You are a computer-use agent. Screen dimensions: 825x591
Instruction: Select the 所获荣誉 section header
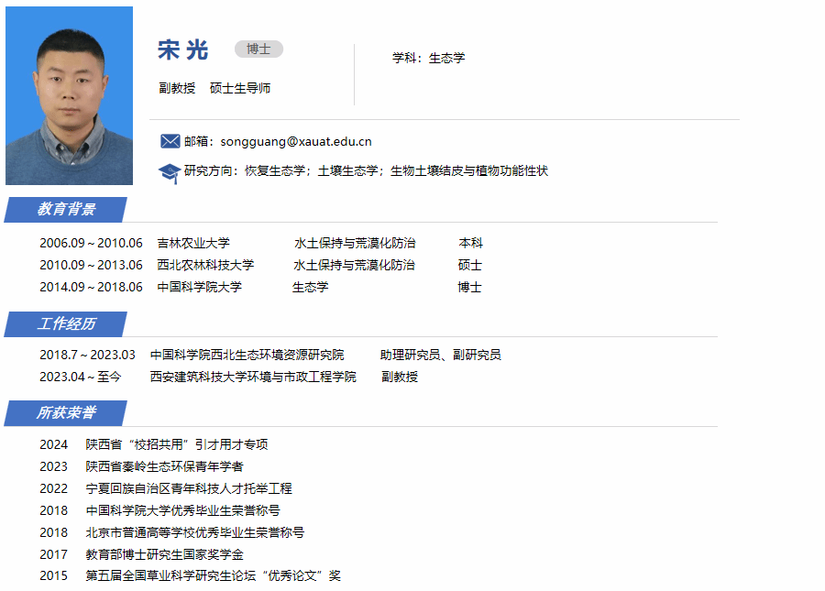(x=66, y=413)
